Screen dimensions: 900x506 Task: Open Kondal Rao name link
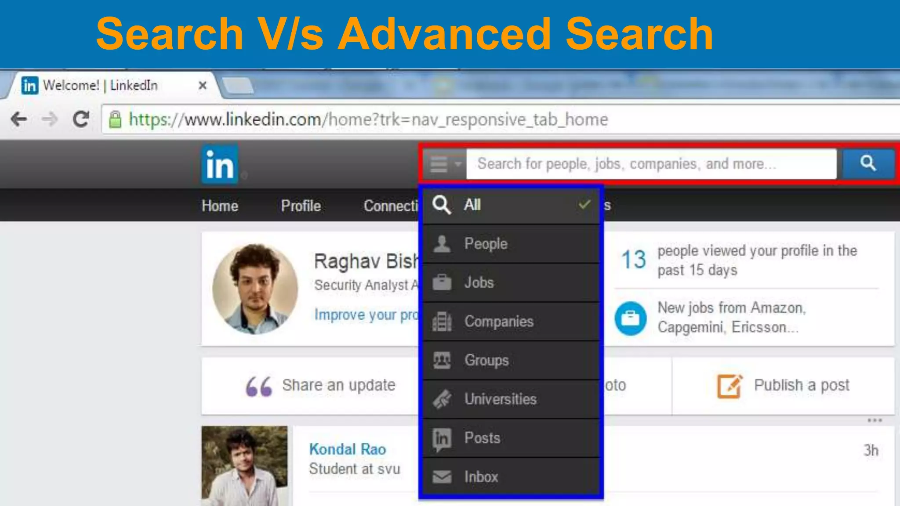tap(348, 449)
